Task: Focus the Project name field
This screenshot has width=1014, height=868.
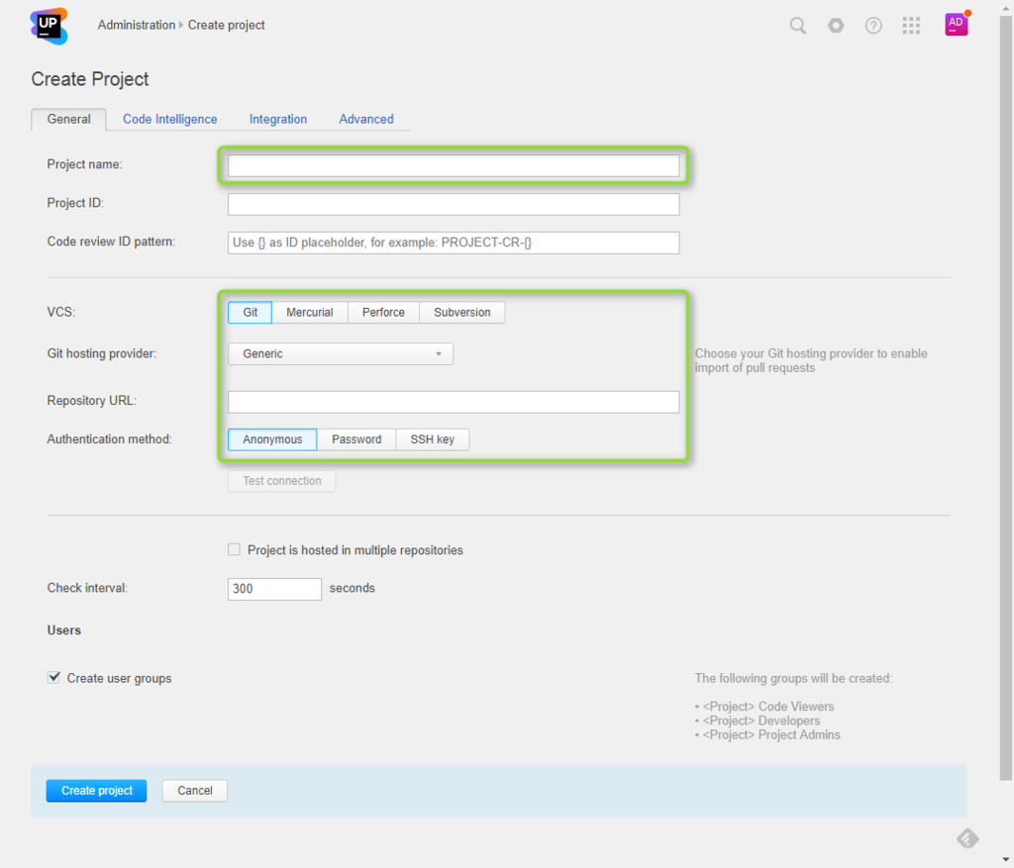Action: click(x=454, y=166)
